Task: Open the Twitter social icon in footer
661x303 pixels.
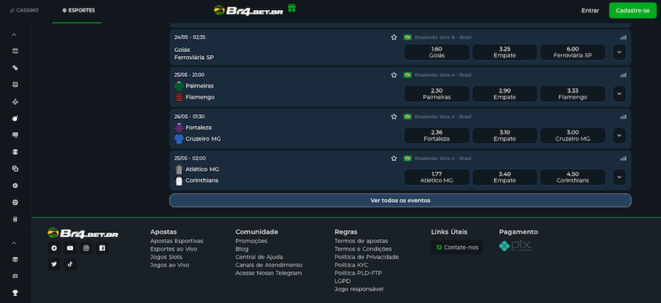Action: click(54, 264)
